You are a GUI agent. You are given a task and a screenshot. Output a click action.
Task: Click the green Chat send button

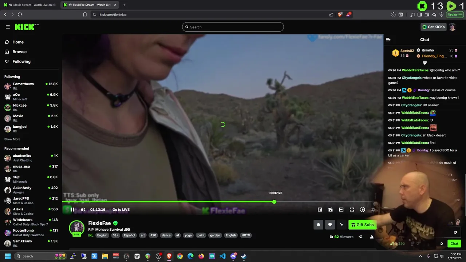pyautogui.click(x=454, y=244)
